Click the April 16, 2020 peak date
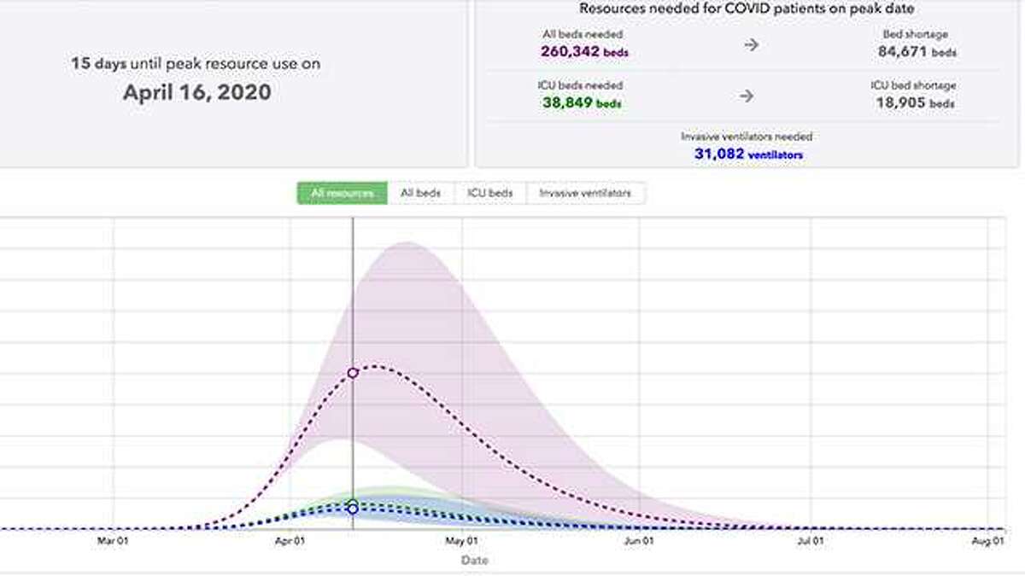This screenshot has width=1025, height=576. click(x=196, y=92)
